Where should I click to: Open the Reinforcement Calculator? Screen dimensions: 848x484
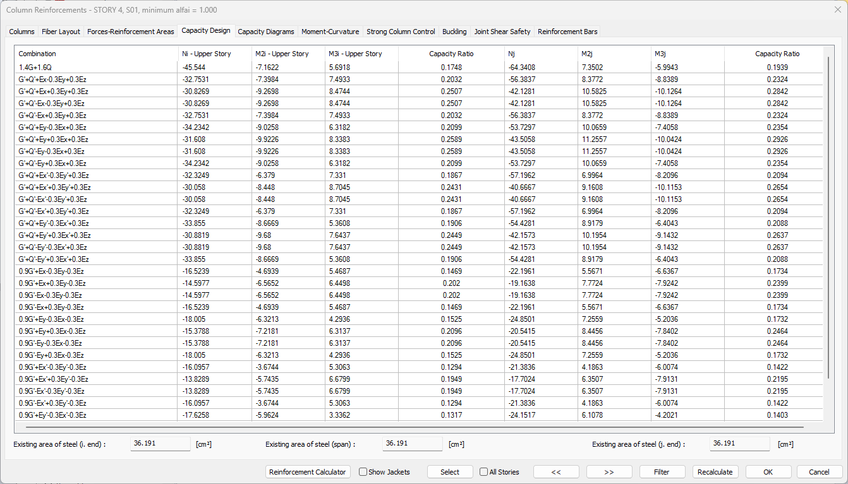pos(308,472)
